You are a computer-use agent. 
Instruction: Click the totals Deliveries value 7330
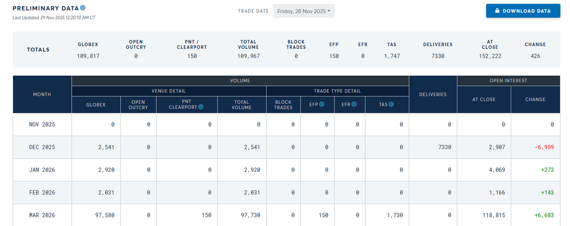pyautogui.click(x=437, y=56)
